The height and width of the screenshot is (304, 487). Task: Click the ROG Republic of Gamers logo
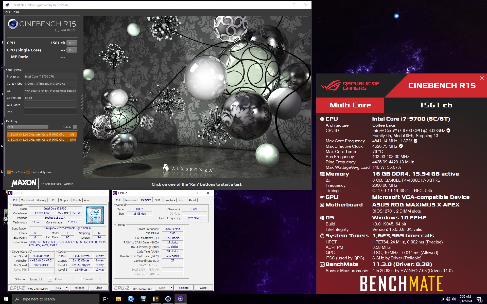click(350, 86)
